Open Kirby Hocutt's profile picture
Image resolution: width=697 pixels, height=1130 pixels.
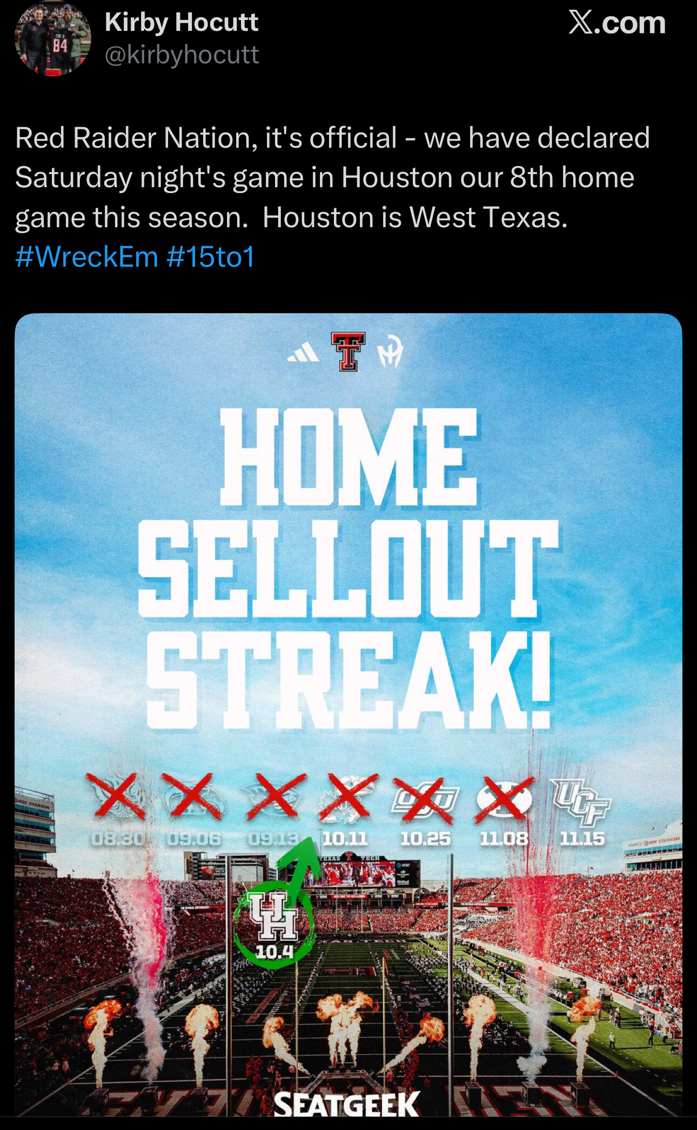52,39
